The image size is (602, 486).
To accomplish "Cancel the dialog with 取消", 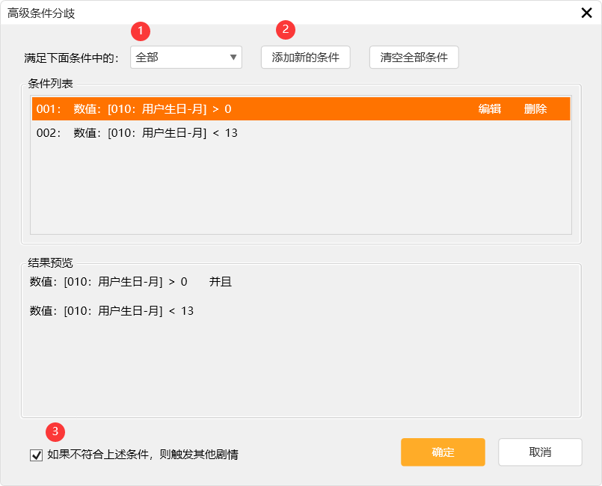I will (x=540, y=452).
